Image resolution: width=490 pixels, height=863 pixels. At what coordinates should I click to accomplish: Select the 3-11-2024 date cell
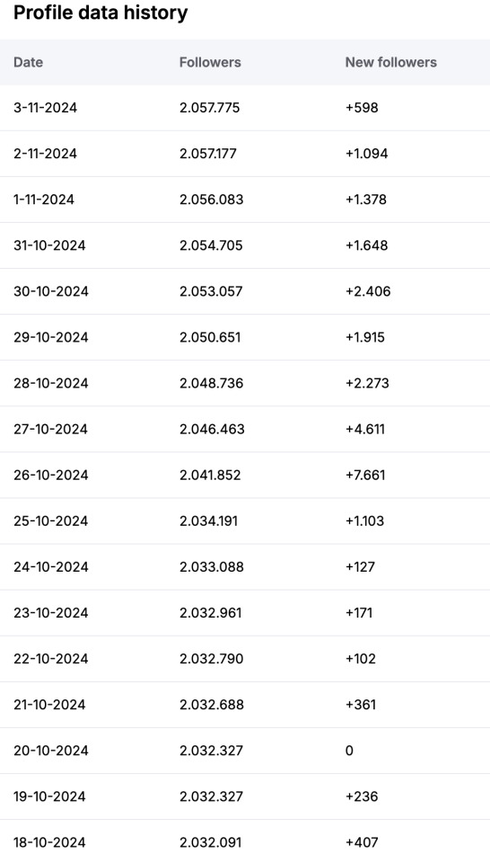(x=46, y=108)
